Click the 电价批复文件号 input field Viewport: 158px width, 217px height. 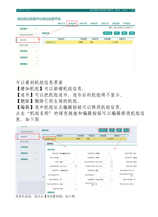68,175
